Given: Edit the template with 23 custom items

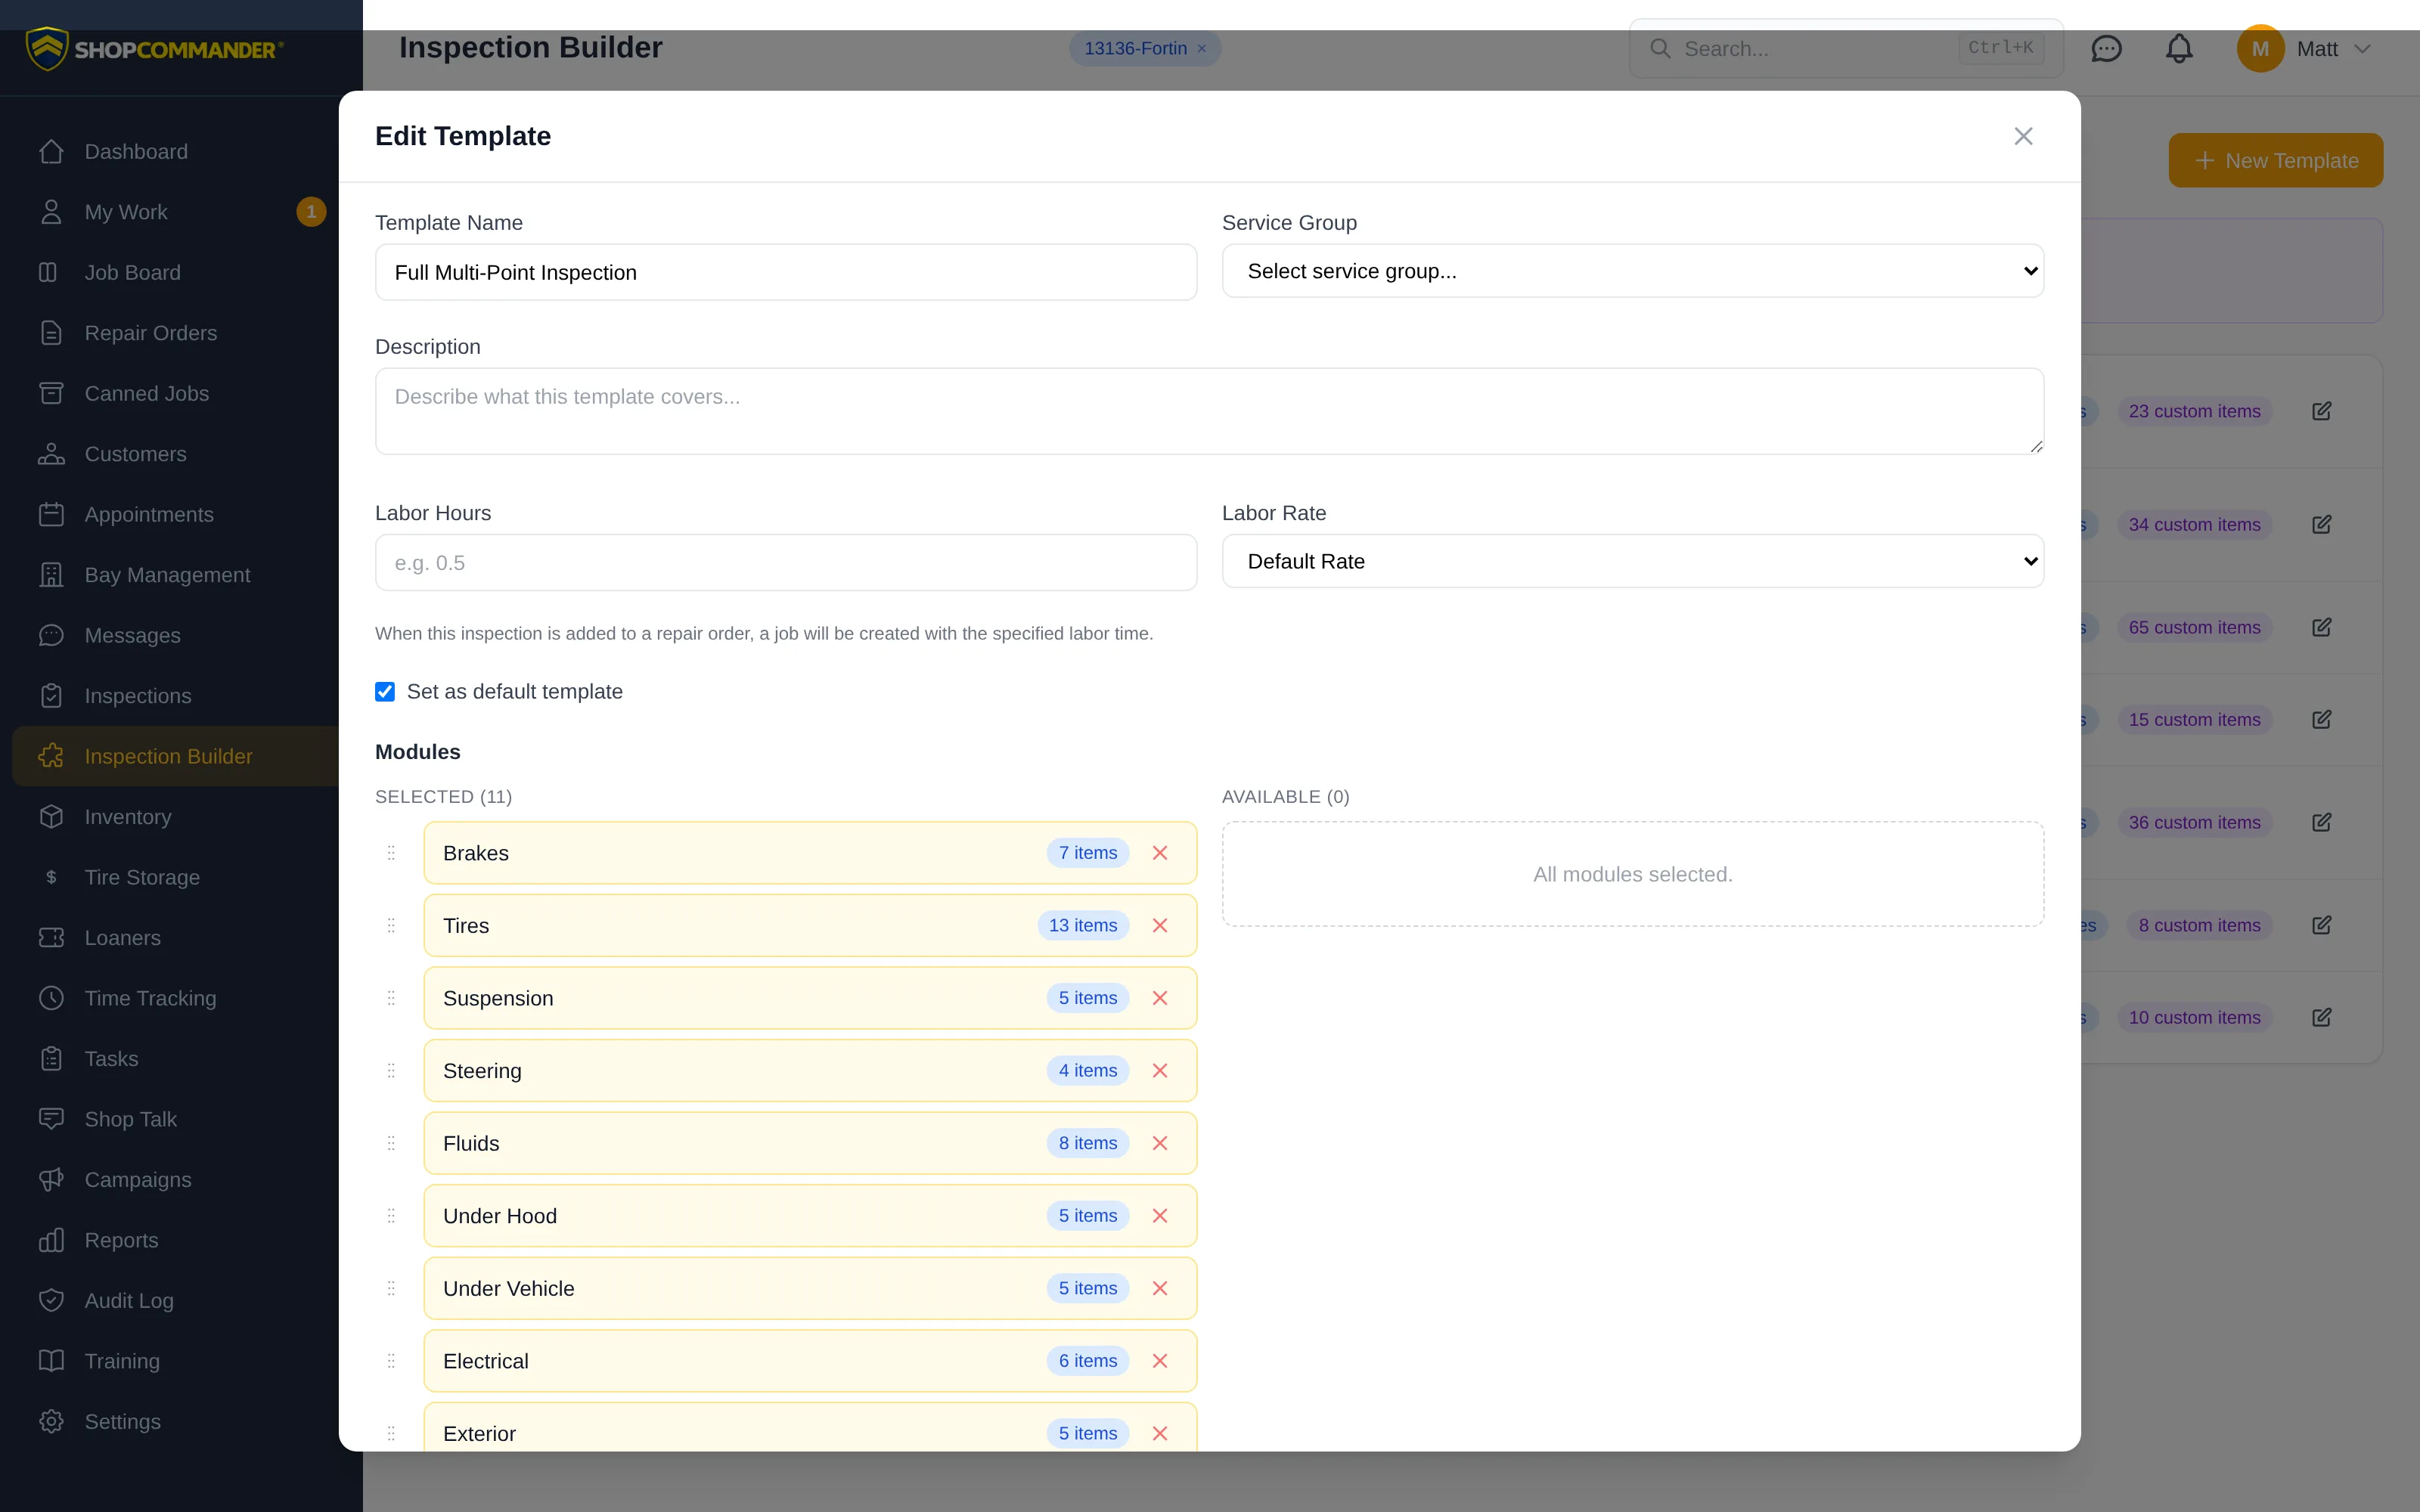Looking at the screenshot, I should (x=2321, y=411).
